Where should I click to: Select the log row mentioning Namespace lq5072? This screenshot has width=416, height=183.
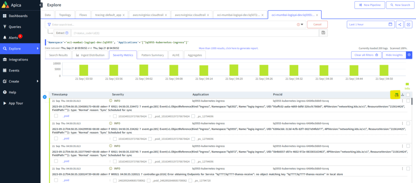pos(408,146)
